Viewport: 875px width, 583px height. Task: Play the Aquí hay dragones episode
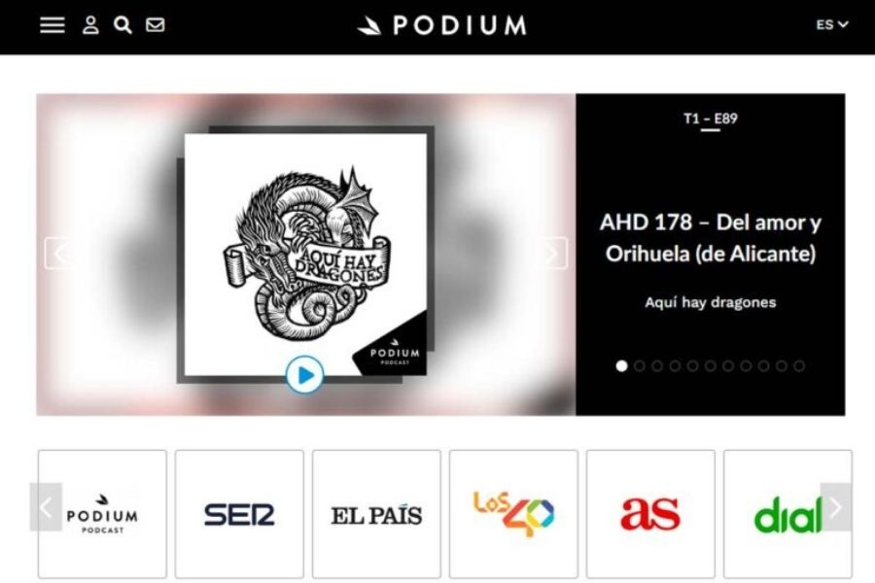[x=304, y=375]
